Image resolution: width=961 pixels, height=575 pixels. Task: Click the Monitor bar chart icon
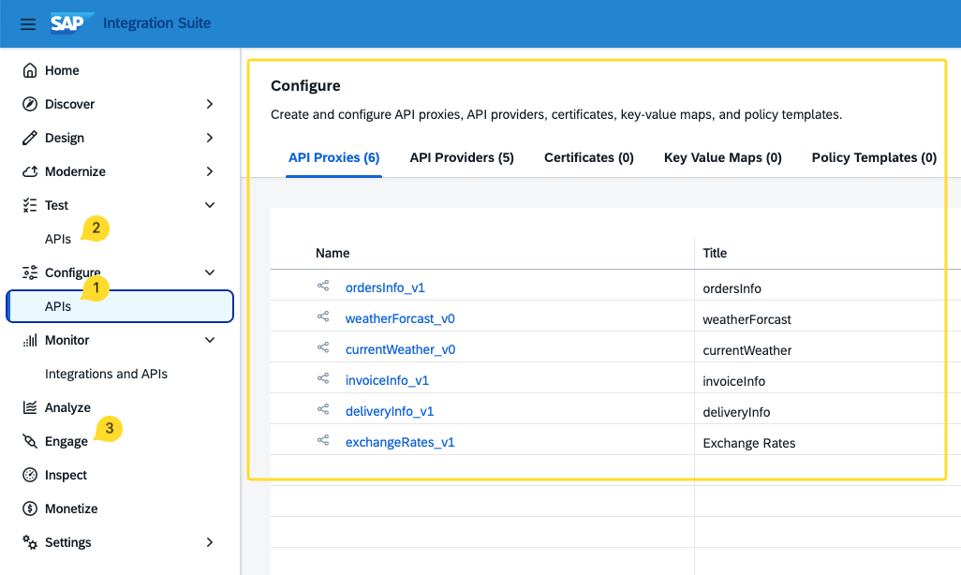(29, 340)
